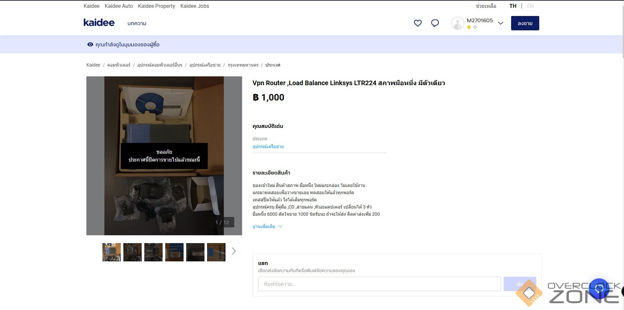Click ประเวศ breadcrumb item

[x=273, y=65]
